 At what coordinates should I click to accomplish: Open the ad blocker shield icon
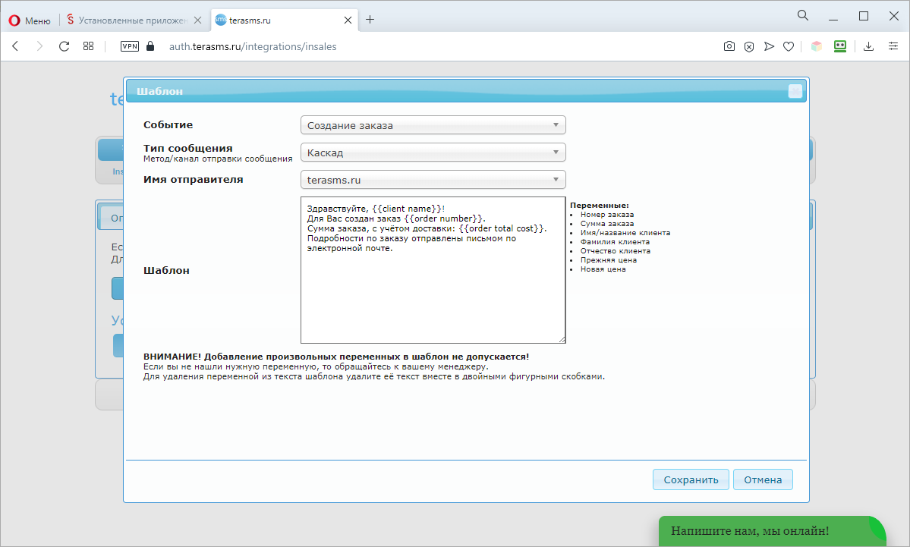749,46
